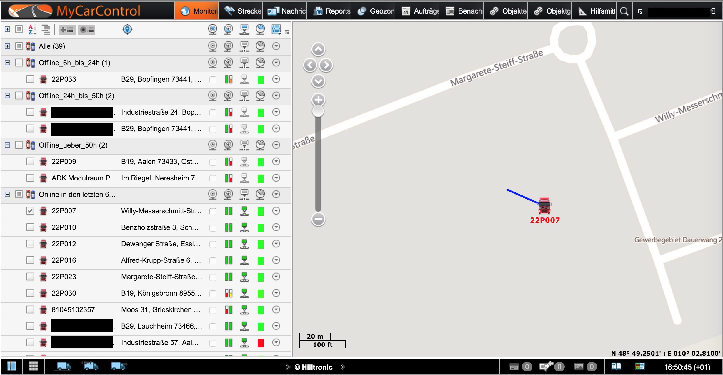The image size is (723, 375).
Task: Click the red truck 22P007 on map
Action: (544, 206)
